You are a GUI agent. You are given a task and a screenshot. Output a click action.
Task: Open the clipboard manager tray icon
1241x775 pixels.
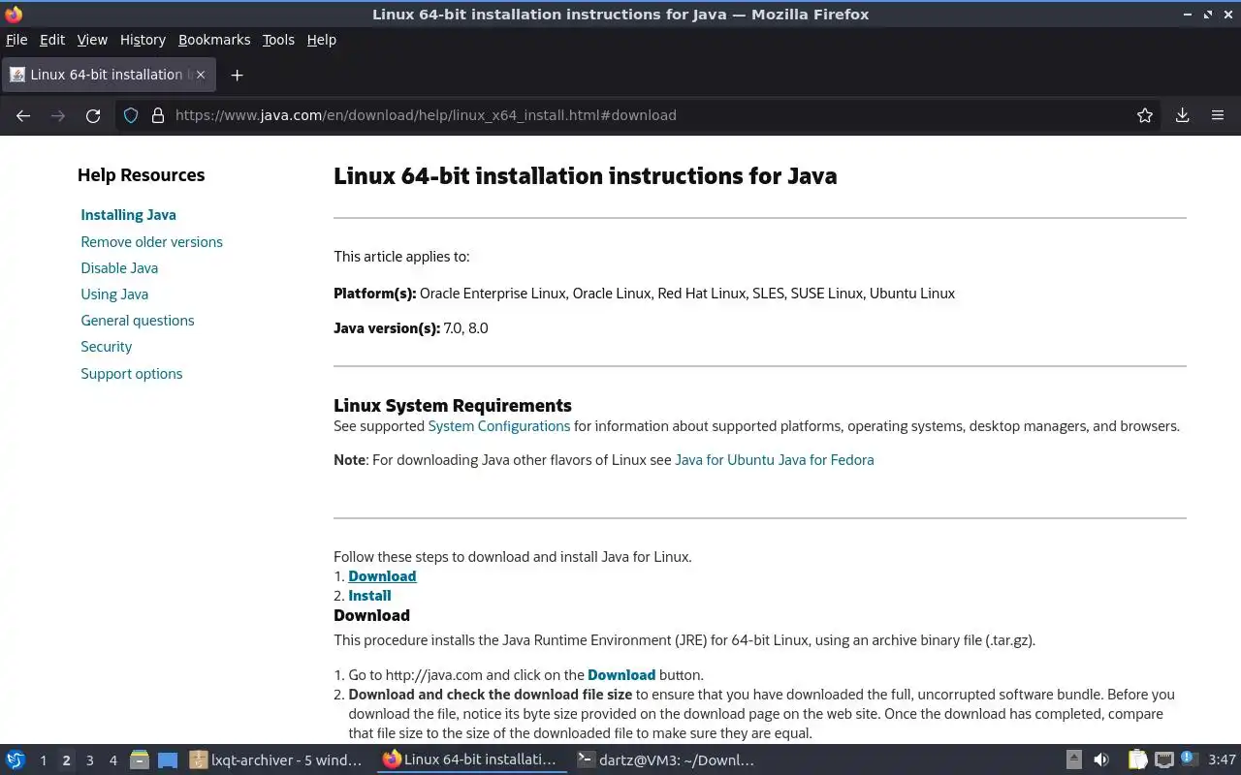(x=1137, y=760)
